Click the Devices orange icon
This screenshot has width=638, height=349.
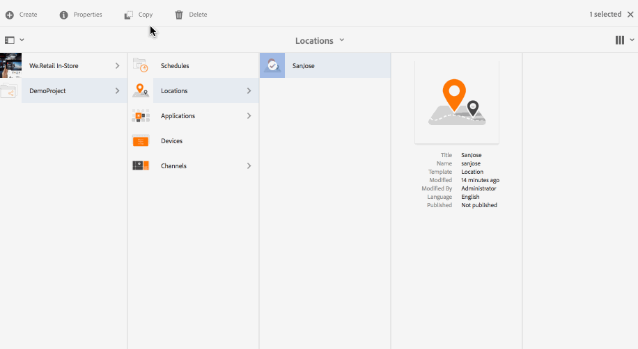141,141
